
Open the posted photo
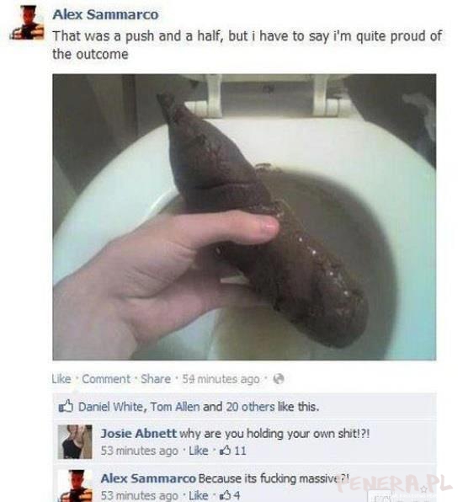point(244,217)
